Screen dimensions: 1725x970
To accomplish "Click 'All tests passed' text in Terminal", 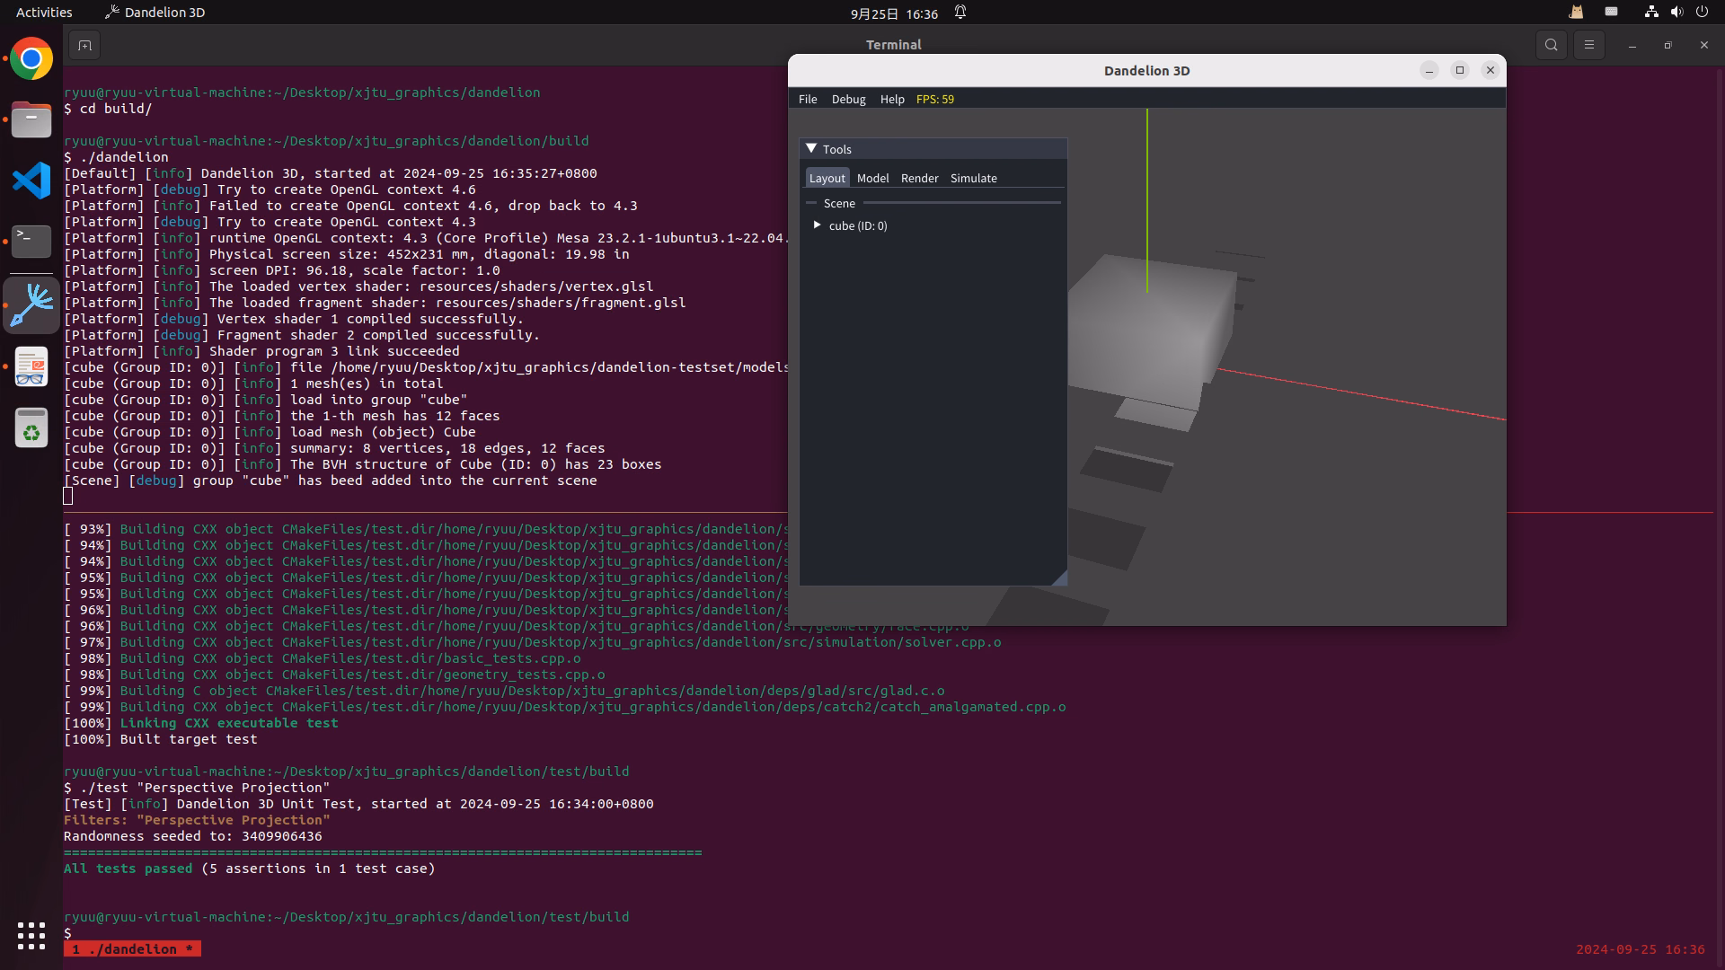I will (128, 869).
